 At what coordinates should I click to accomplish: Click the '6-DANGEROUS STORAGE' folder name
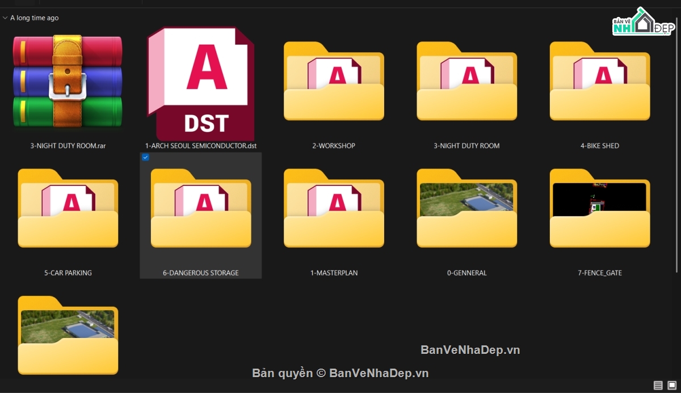201,273
